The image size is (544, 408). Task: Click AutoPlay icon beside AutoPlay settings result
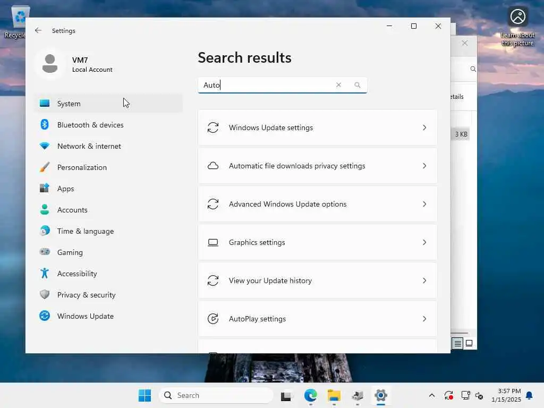(x=213, y=319)
